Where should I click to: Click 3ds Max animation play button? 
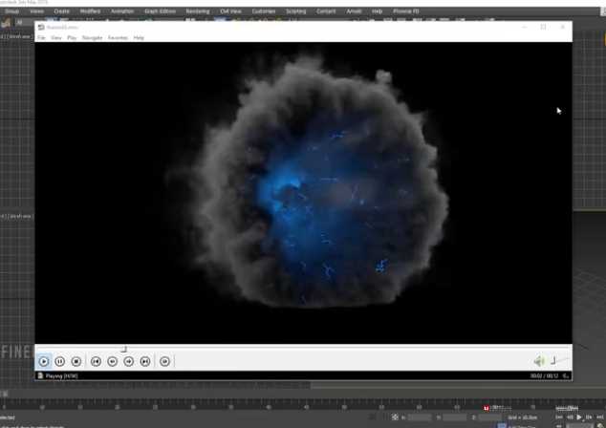[x=579, y=417]
